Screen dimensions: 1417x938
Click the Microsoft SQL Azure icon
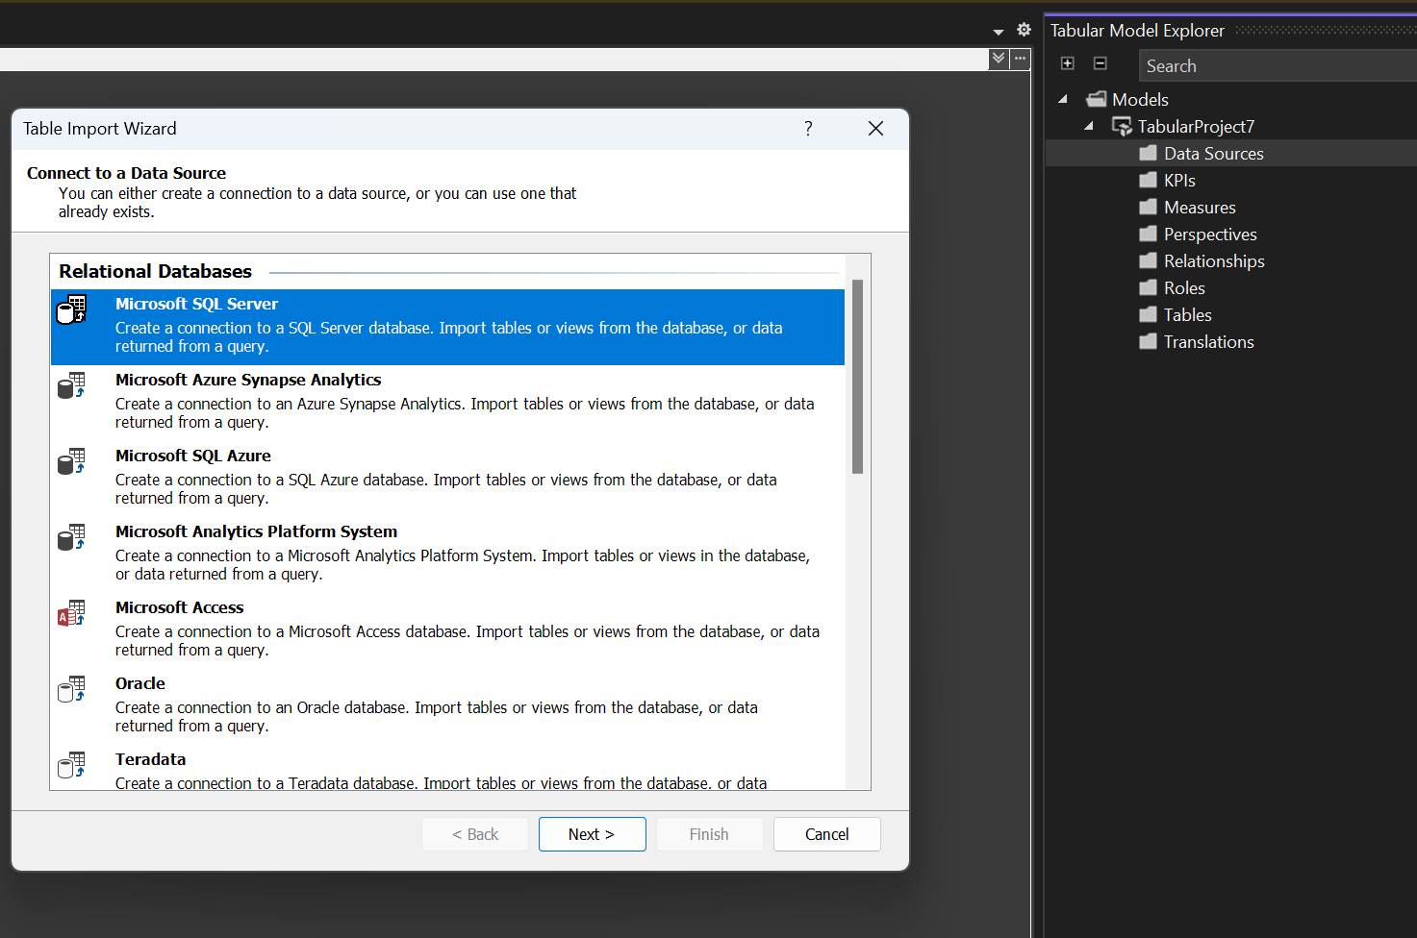[x=71, y=461]
